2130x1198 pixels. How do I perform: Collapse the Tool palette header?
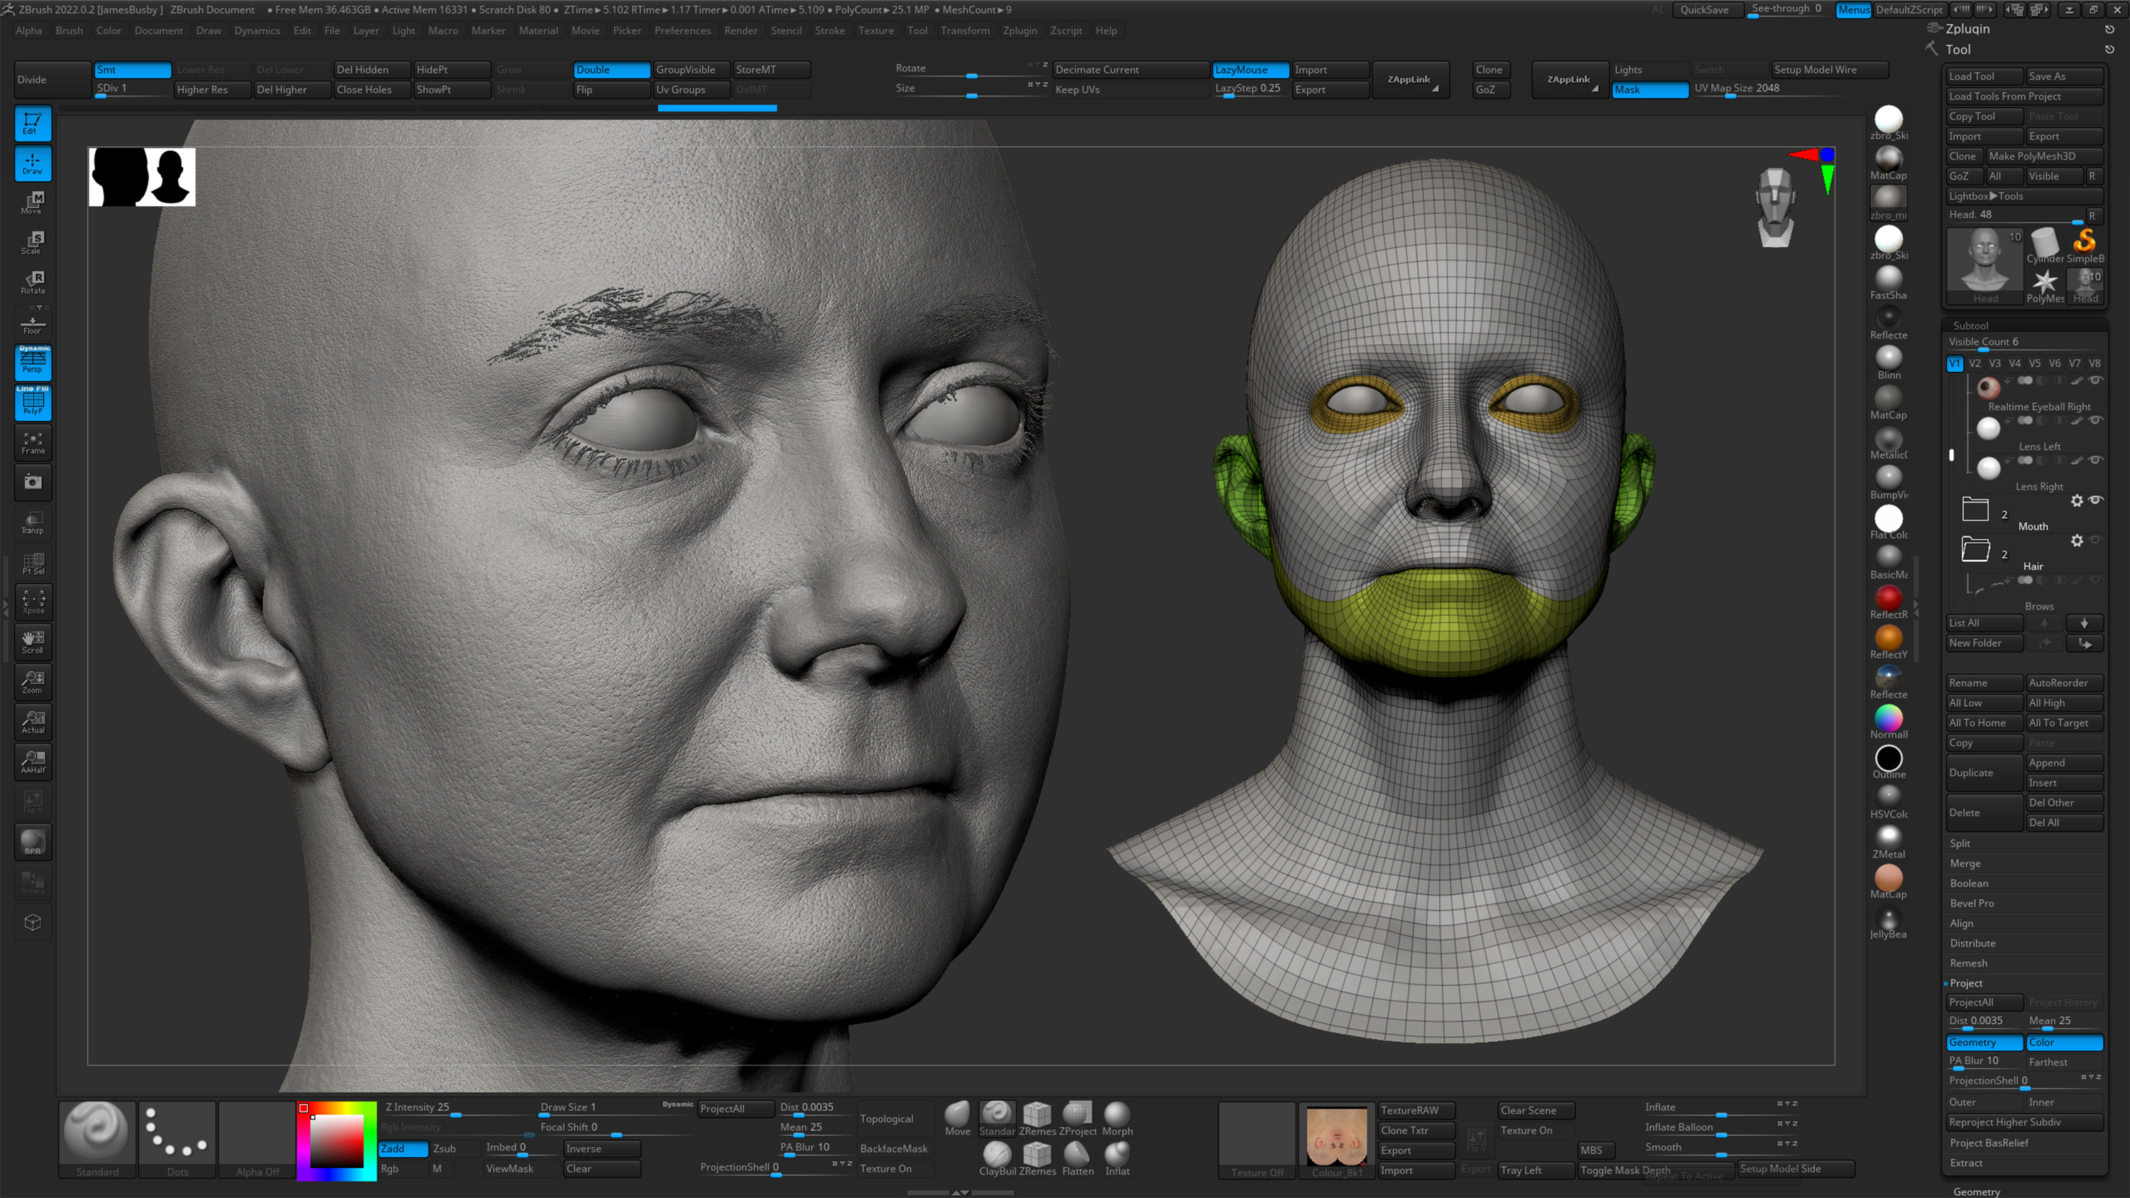1957,49
